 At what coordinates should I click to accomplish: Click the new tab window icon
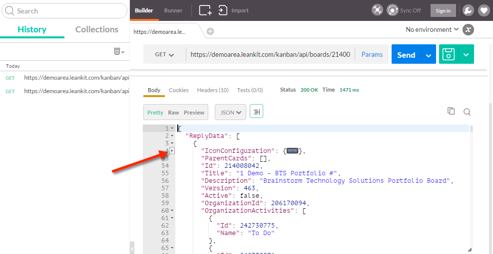(x=206, y=10)
